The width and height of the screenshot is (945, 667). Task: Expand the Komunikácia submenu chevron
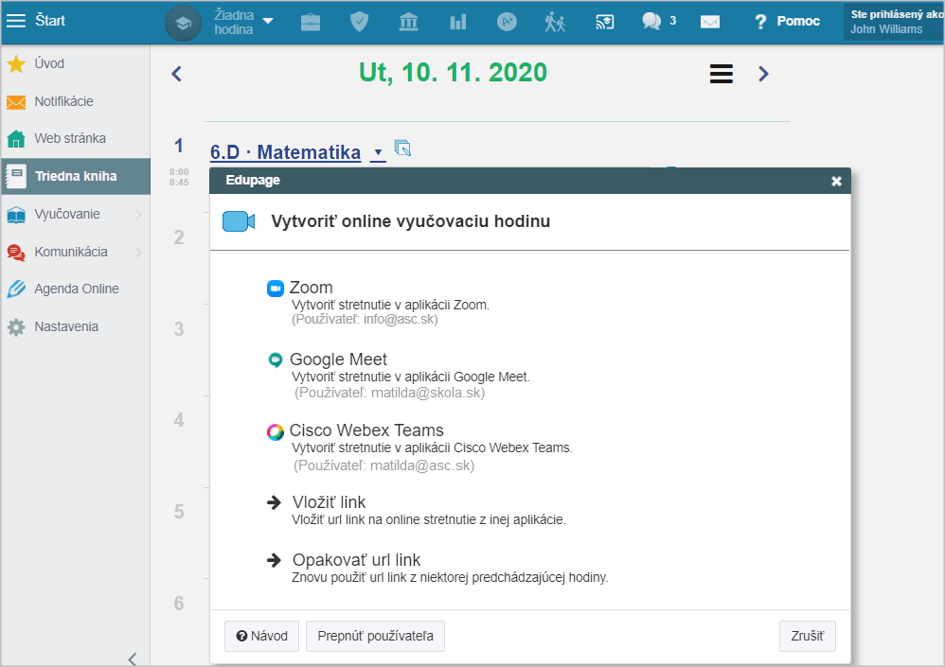tap(139, 253)
